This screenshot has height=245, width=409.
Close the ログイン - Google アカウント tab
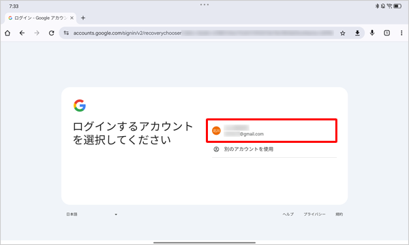72,18
